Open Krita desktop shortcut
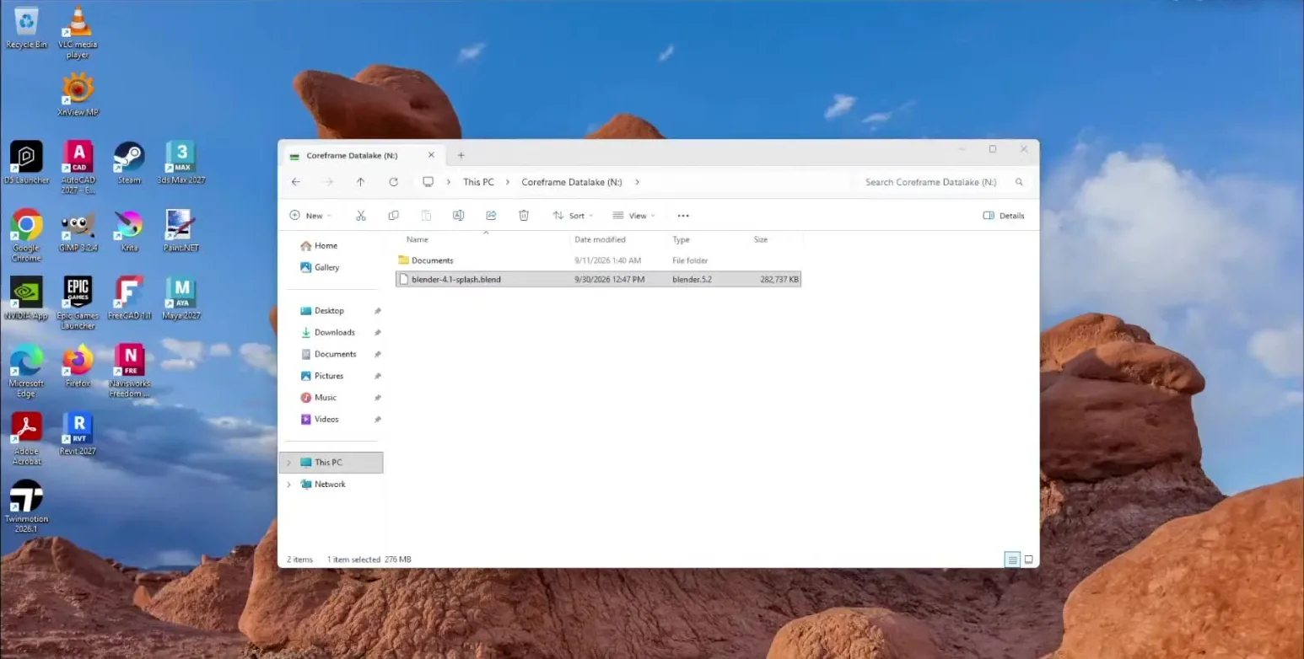 (x=129, y=231)
